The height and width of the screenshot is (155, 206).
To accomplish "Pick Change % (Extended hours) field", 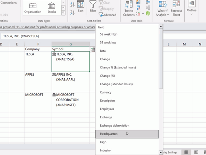I will point(127,67).
